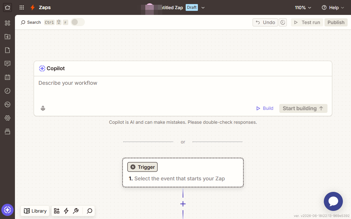Open the Help menu

coord(333,7)
